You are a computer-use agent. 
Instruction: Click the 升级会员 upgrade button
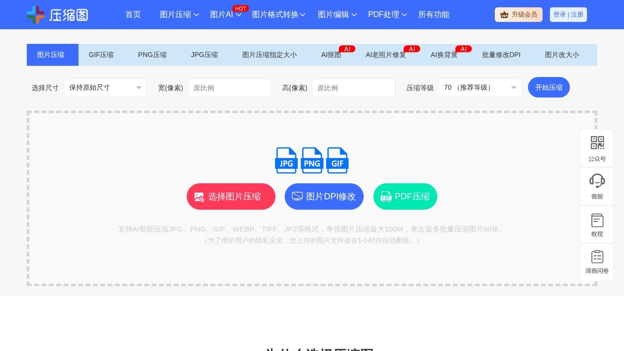[x=518, y=15]
